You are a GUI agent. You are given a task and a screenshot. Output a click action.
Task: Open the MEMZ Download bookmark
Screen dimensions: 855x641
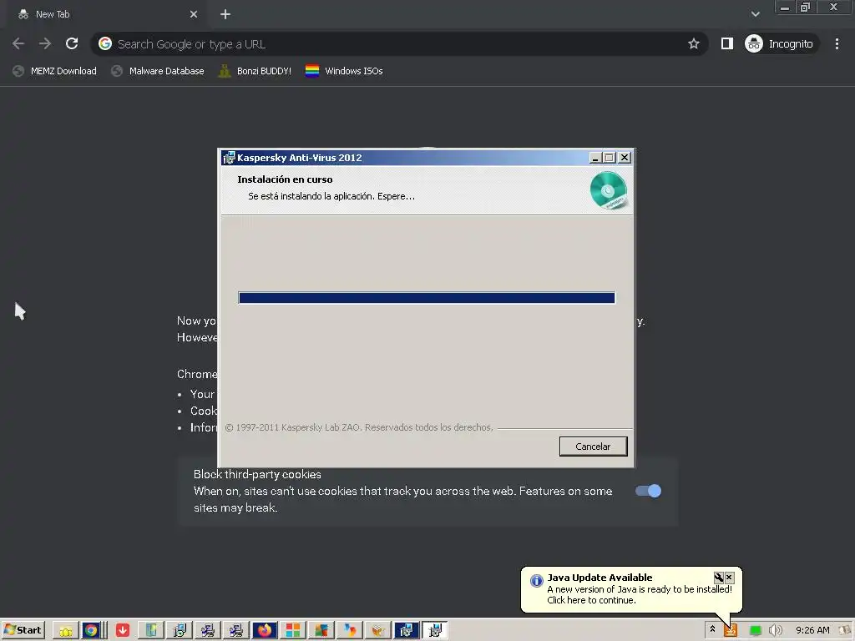[x=54, y=71]
